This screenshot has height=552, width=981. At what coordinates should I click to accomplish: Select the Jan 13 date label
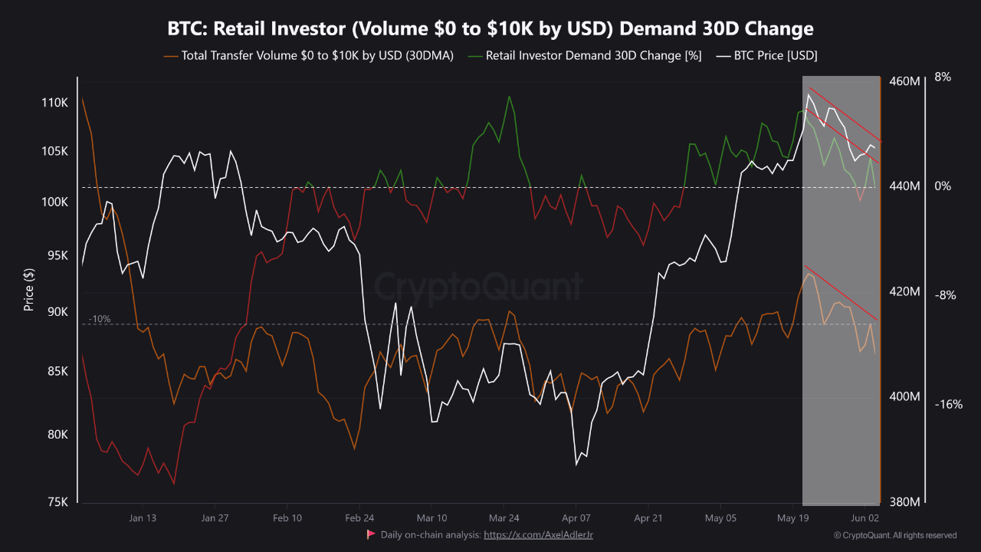click(143, 518)
